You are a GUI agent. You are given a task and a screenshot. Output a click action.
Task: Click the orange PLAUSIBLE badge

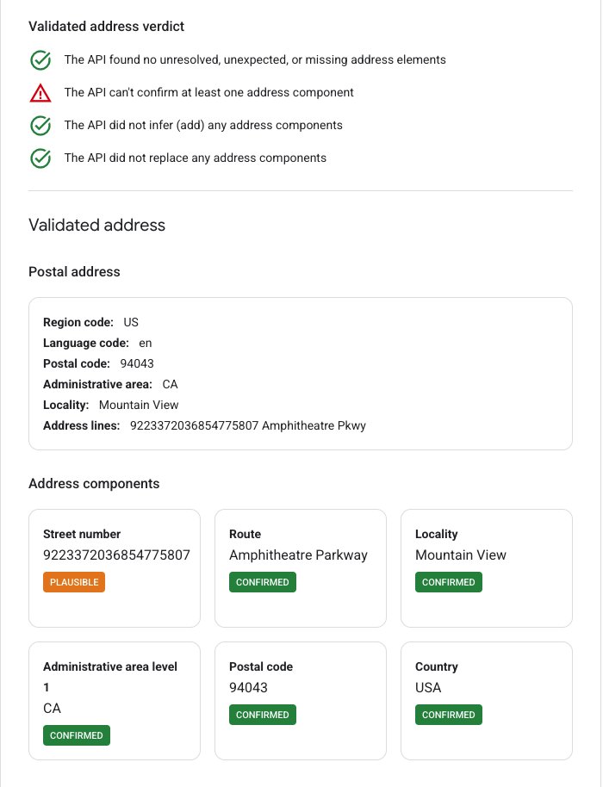click(74, 582)
